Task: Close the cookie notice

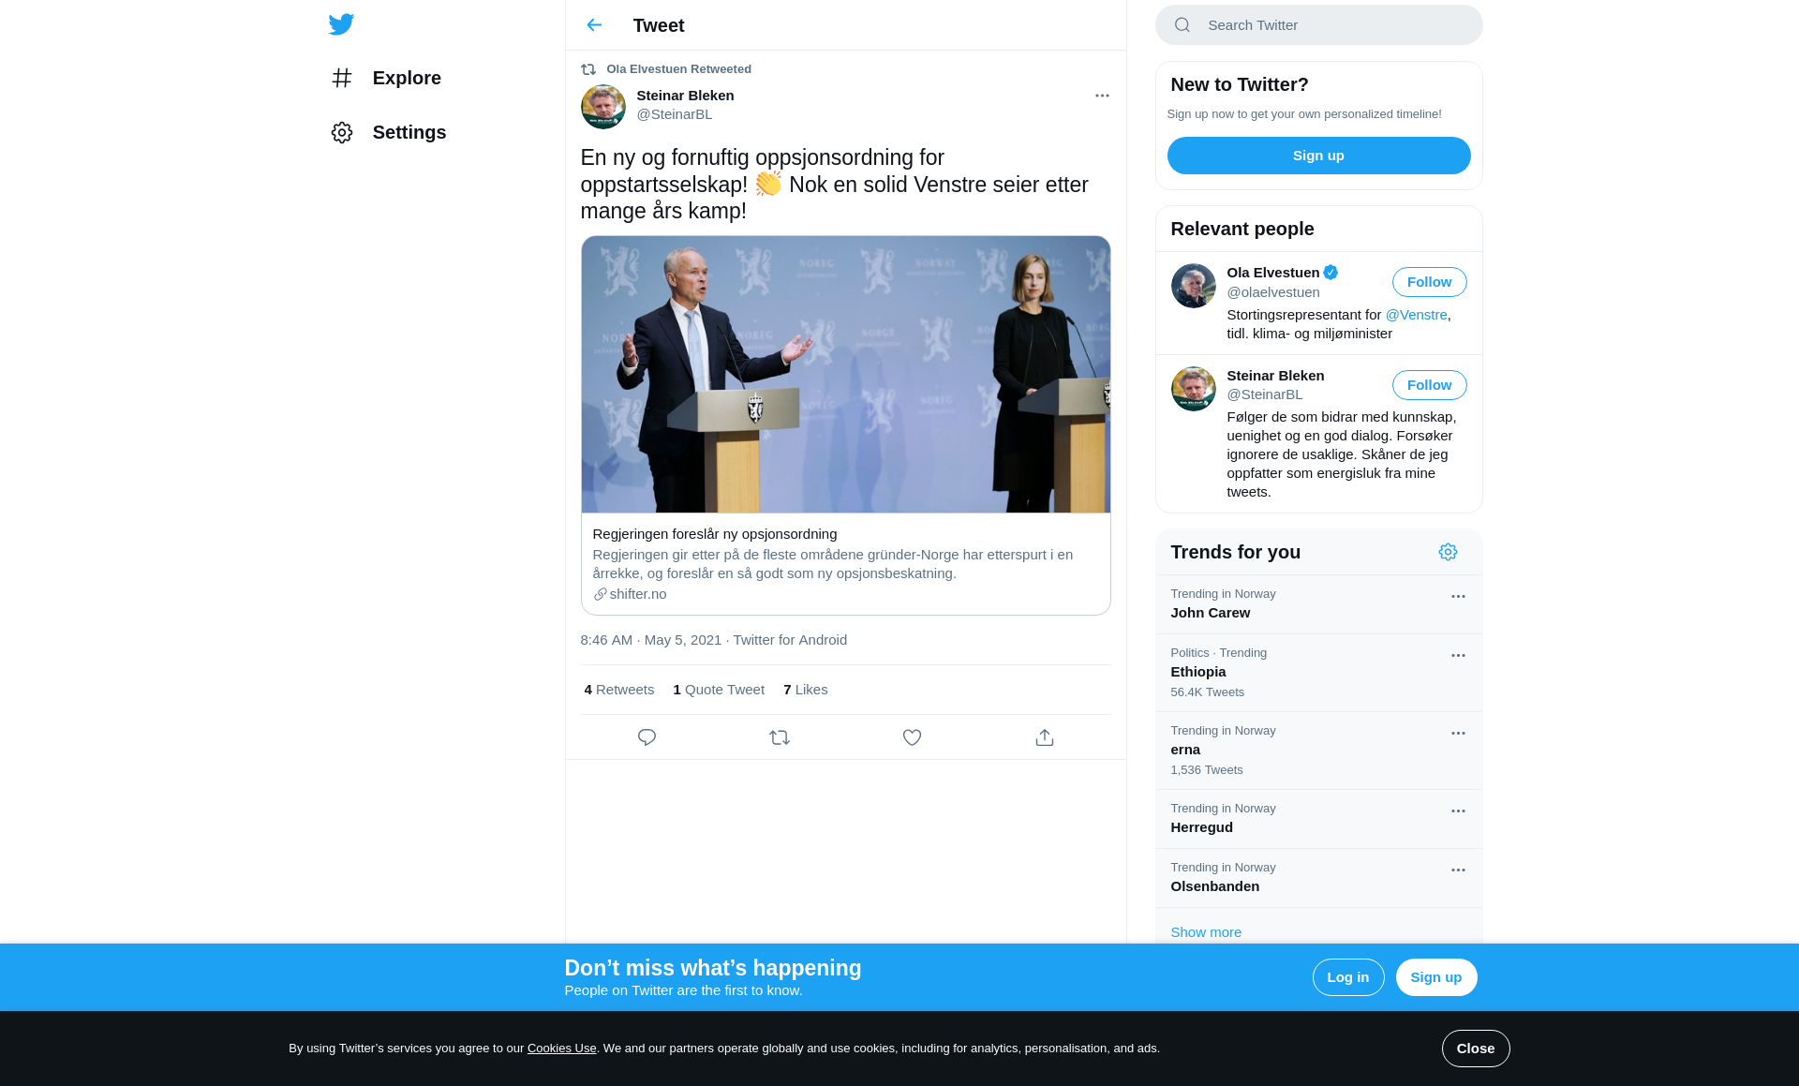Action: click(x=1475, y=1049)
